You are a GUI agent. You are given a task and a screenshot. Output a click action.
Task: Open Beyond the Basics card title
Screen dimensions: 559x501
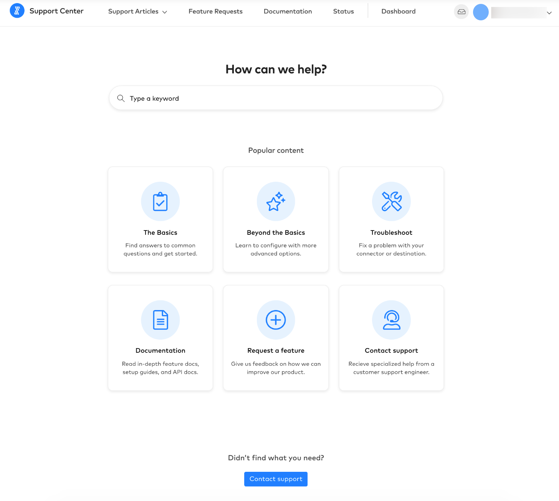[x=276, y=232]
